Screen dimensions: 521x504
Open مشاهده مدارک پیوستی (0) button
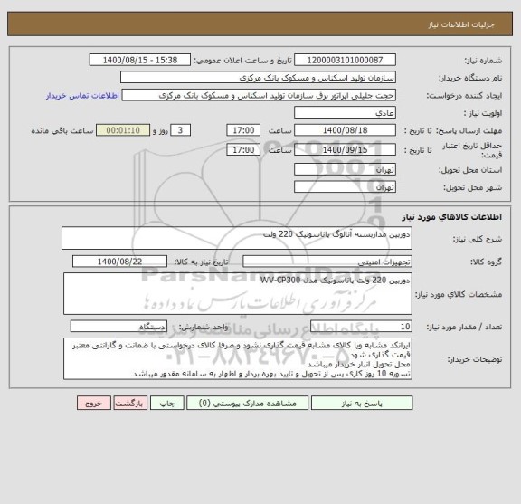[x=248, y=403]
